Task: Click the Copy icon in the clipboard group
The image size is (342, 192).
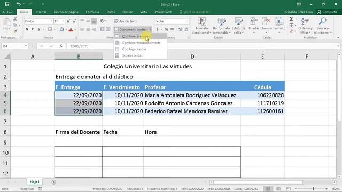Action: point(15,25)
